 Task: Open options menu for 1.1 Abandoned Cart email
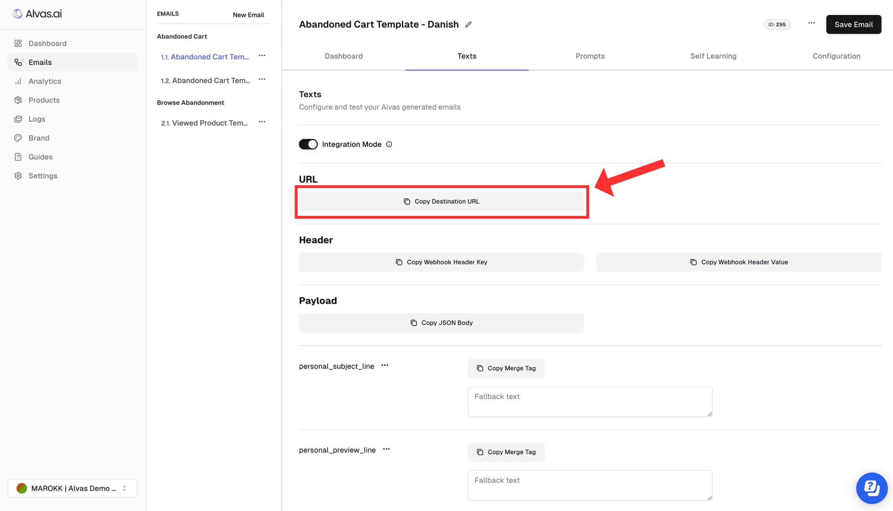click(x=262, y=56)
